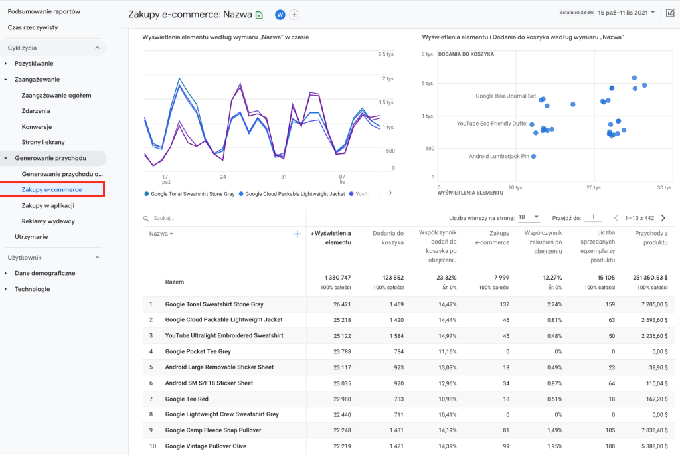The image size is (680, 455).
Task: Open Czas rzeczywisty report
Action: [x=33, y=27]
